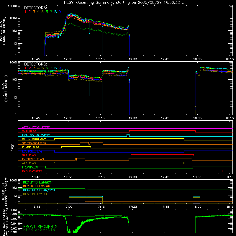
Task: Click the REAR_DEC_CHAN/128 legend entry
Action: point(39,190)
